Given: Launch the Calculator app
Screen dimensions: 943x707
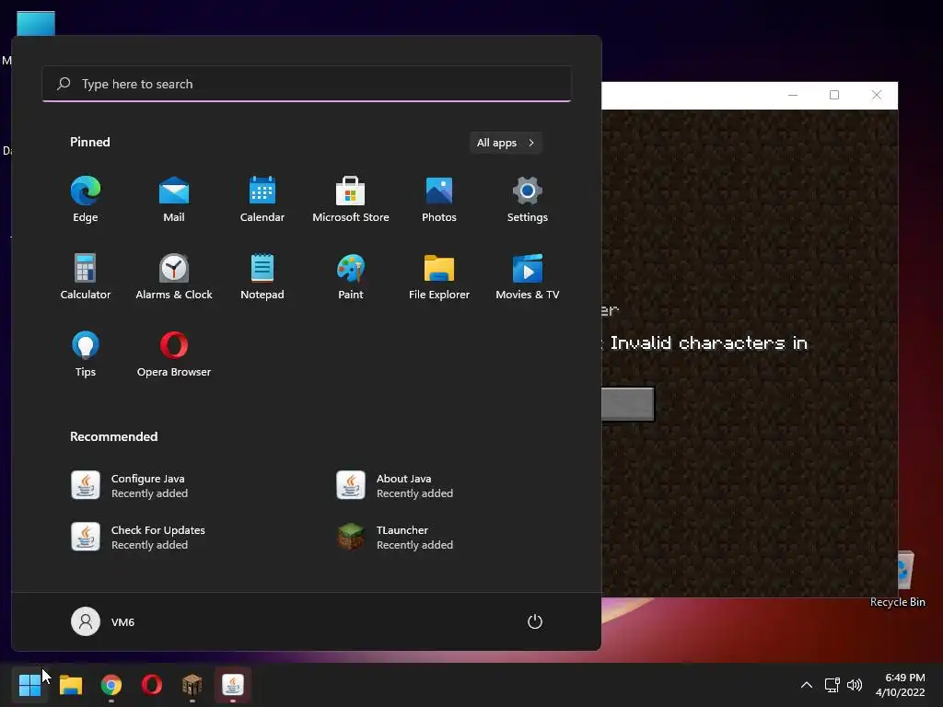Looking at the screenshot, I should [86, 276].
